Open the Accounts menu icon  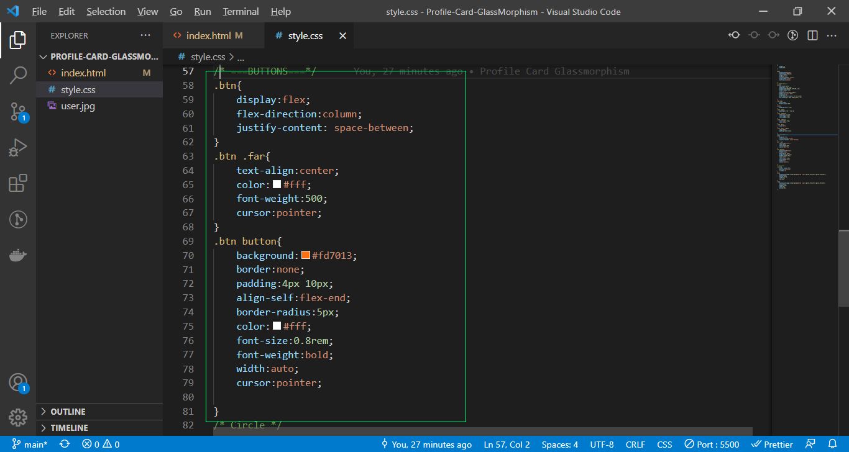18,382
